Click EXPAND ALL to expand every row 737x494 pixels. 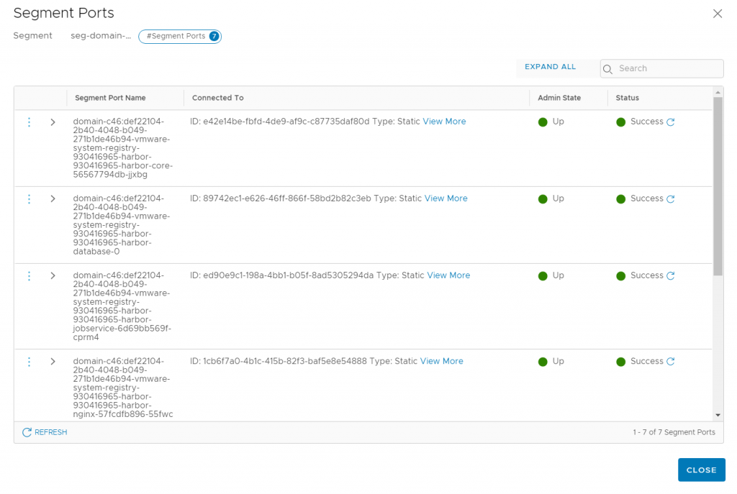[x=549, y=65]
